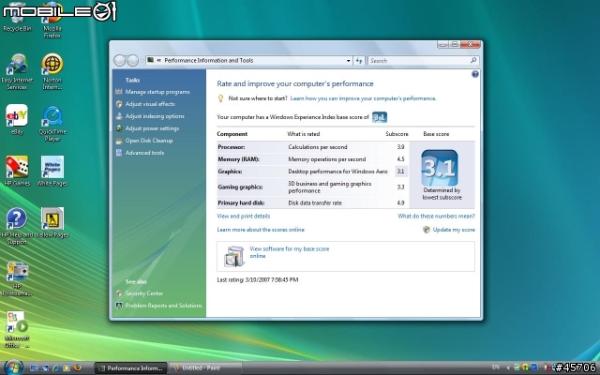Expand hidden system tray icons arrow
This screenshot has height=375, width=600.
point(508,367)
